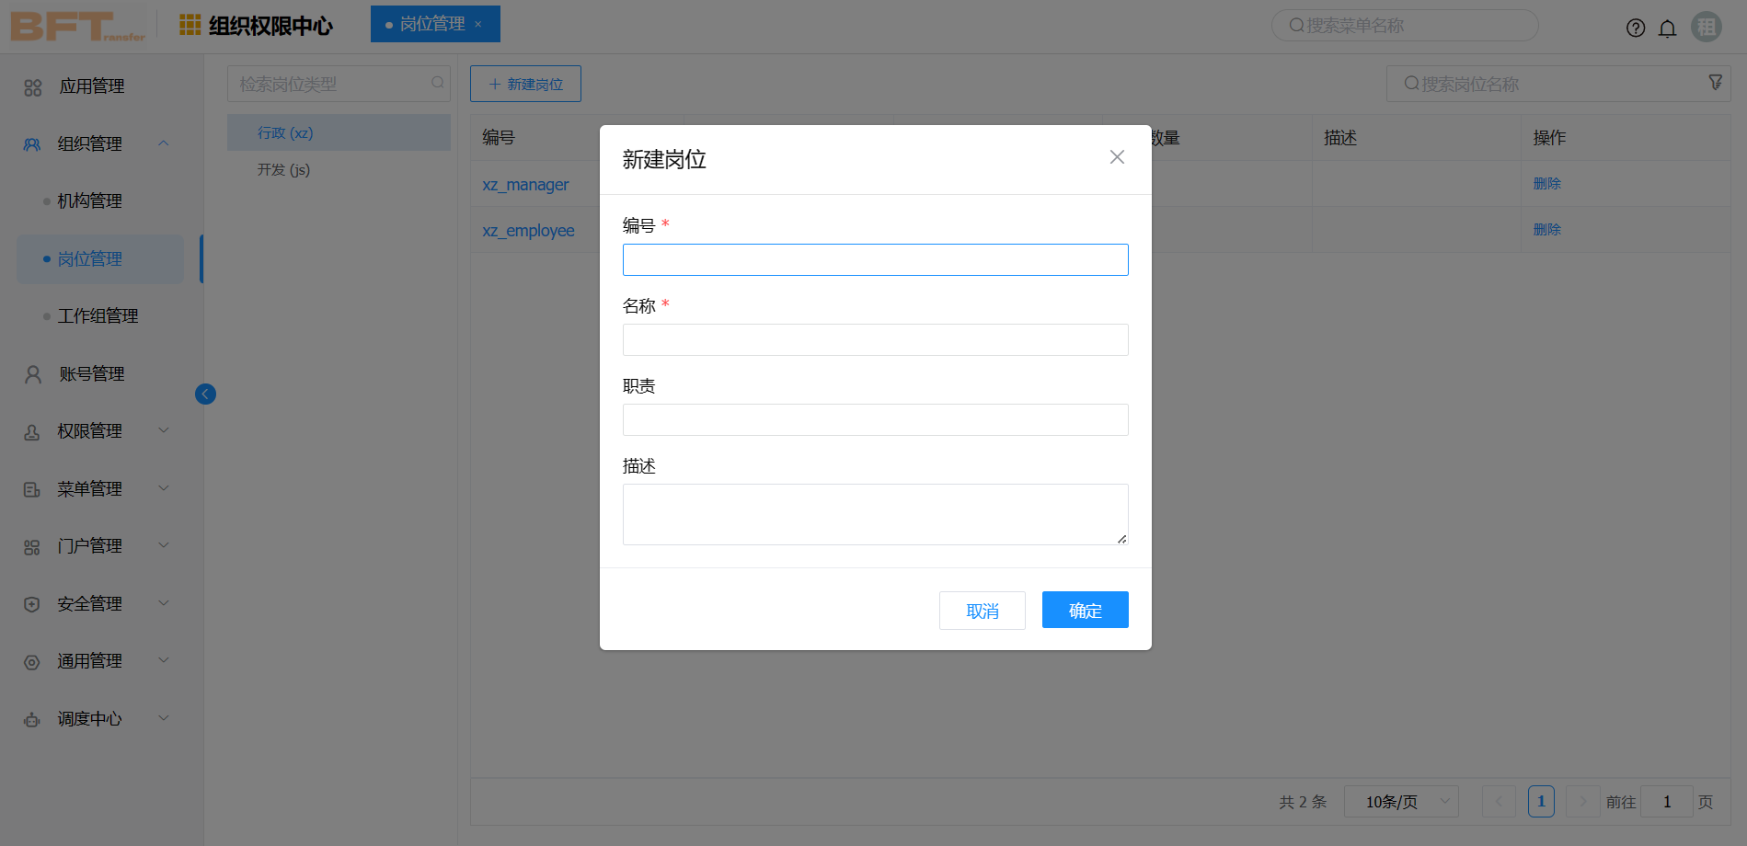The height and width of the screenshot is (846, 1747).
Task: Click the 取消 button
Action: point(982,611)
